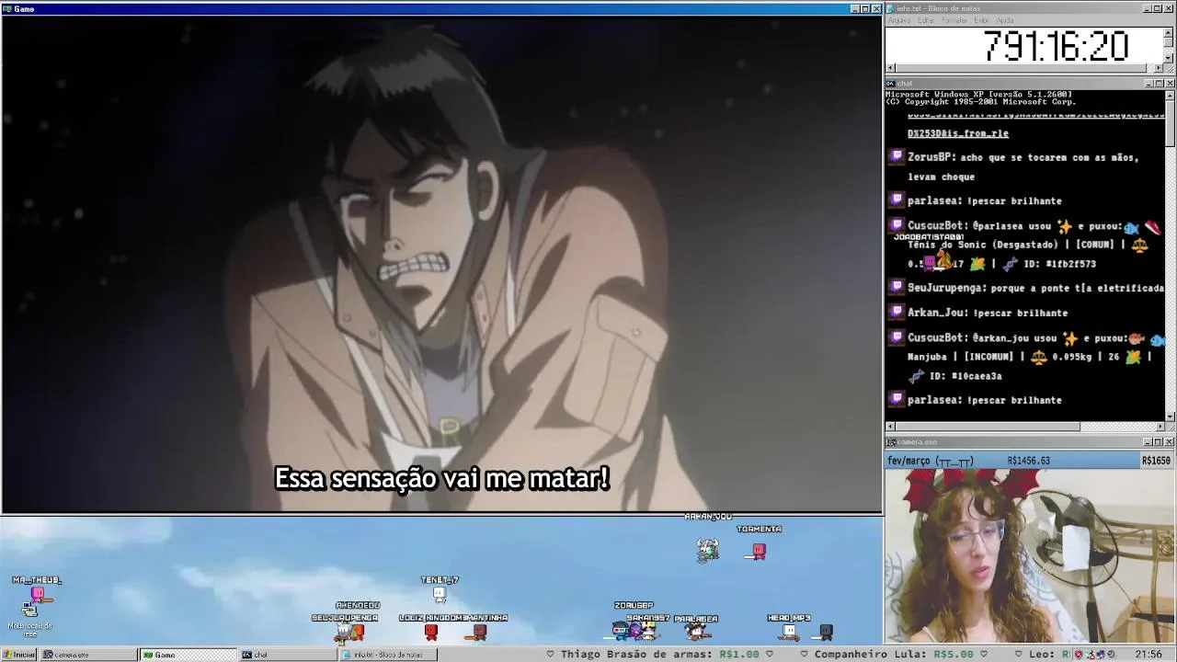Click Twitch icon beside SeuJurupenga message
The image size is (1177, 662).
(897, 287)
